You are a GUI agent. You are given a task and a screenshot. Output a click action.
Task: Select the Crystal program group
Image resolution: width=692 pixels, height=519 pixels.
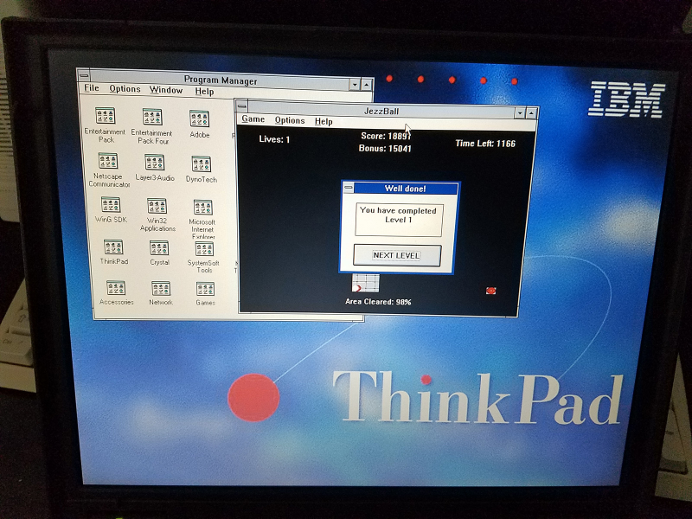point(159,248)
